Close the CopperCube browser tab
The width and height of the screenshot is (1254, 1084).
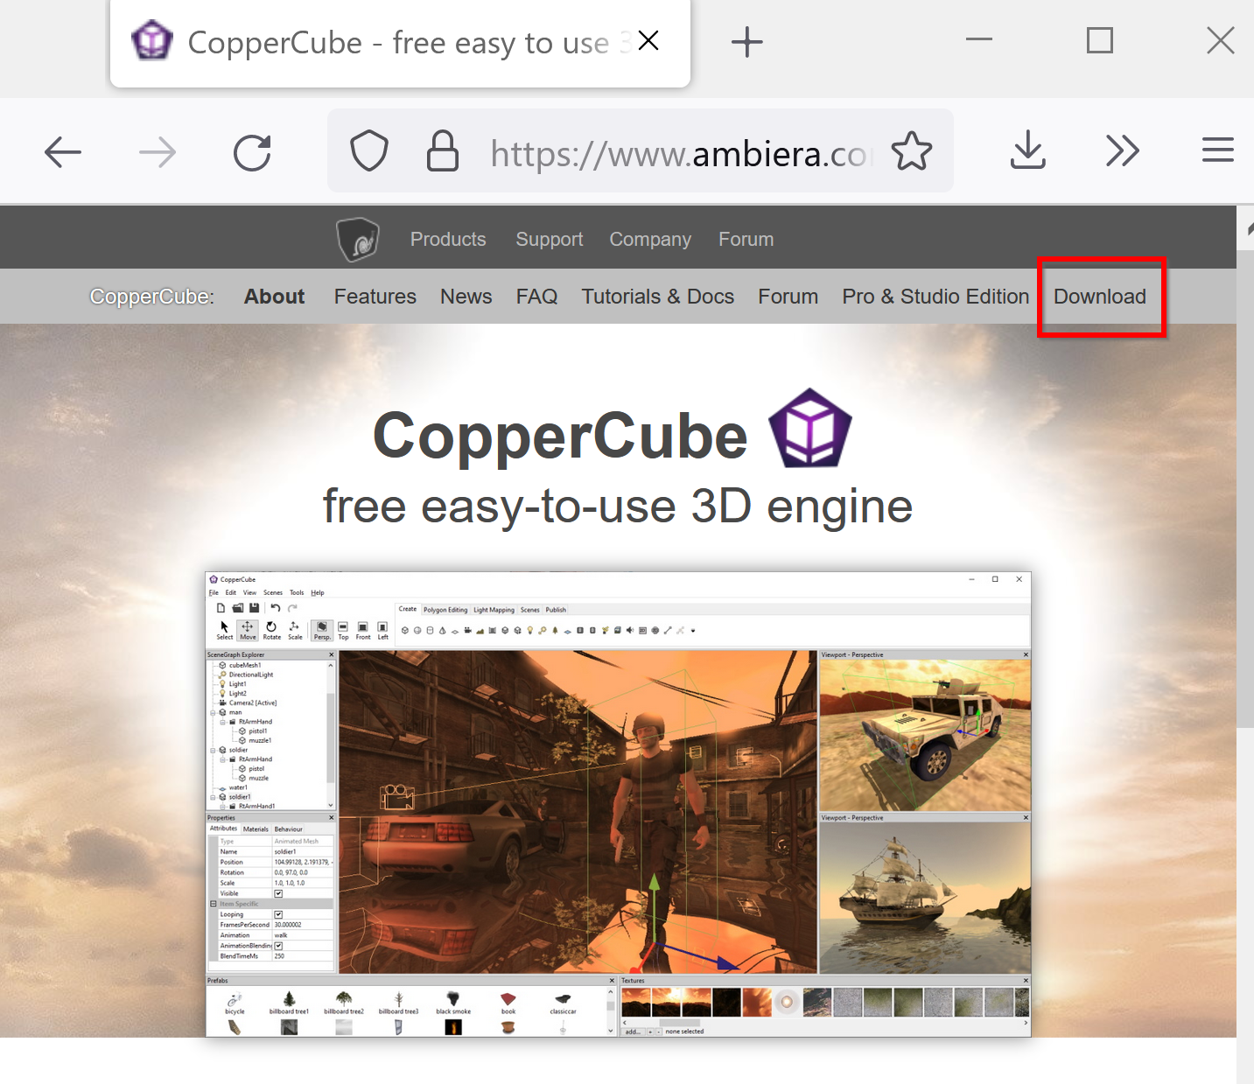(x=648, y=41)
